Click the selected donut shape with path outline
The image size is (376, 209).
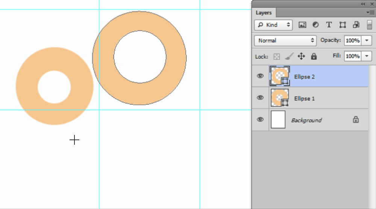pyautogui.click(x=139, y=94)
